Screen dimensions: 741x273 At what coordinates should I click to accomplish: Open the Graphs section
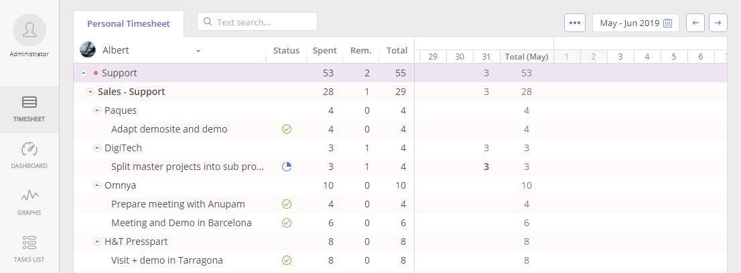point(29,202)
